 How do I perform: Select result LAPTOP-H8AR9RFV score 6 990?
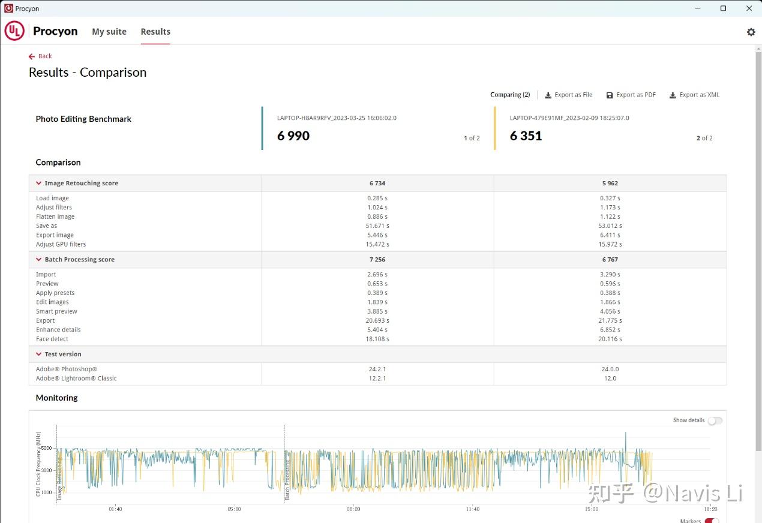point(378,128)
